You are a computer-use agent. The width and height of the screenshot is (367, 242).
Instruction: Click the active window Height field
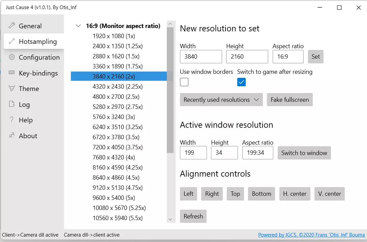click(x=224, y=153)
